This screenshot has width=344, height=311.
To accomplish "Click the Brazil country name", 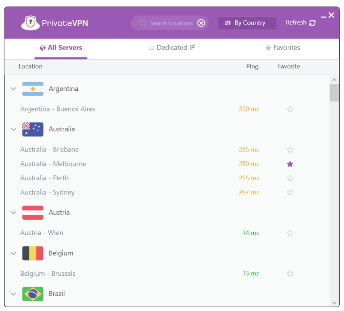I will (57, 294).
